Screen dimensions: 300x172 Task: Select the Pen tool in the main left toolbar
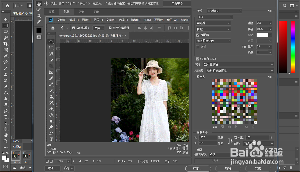pos(6,111)
